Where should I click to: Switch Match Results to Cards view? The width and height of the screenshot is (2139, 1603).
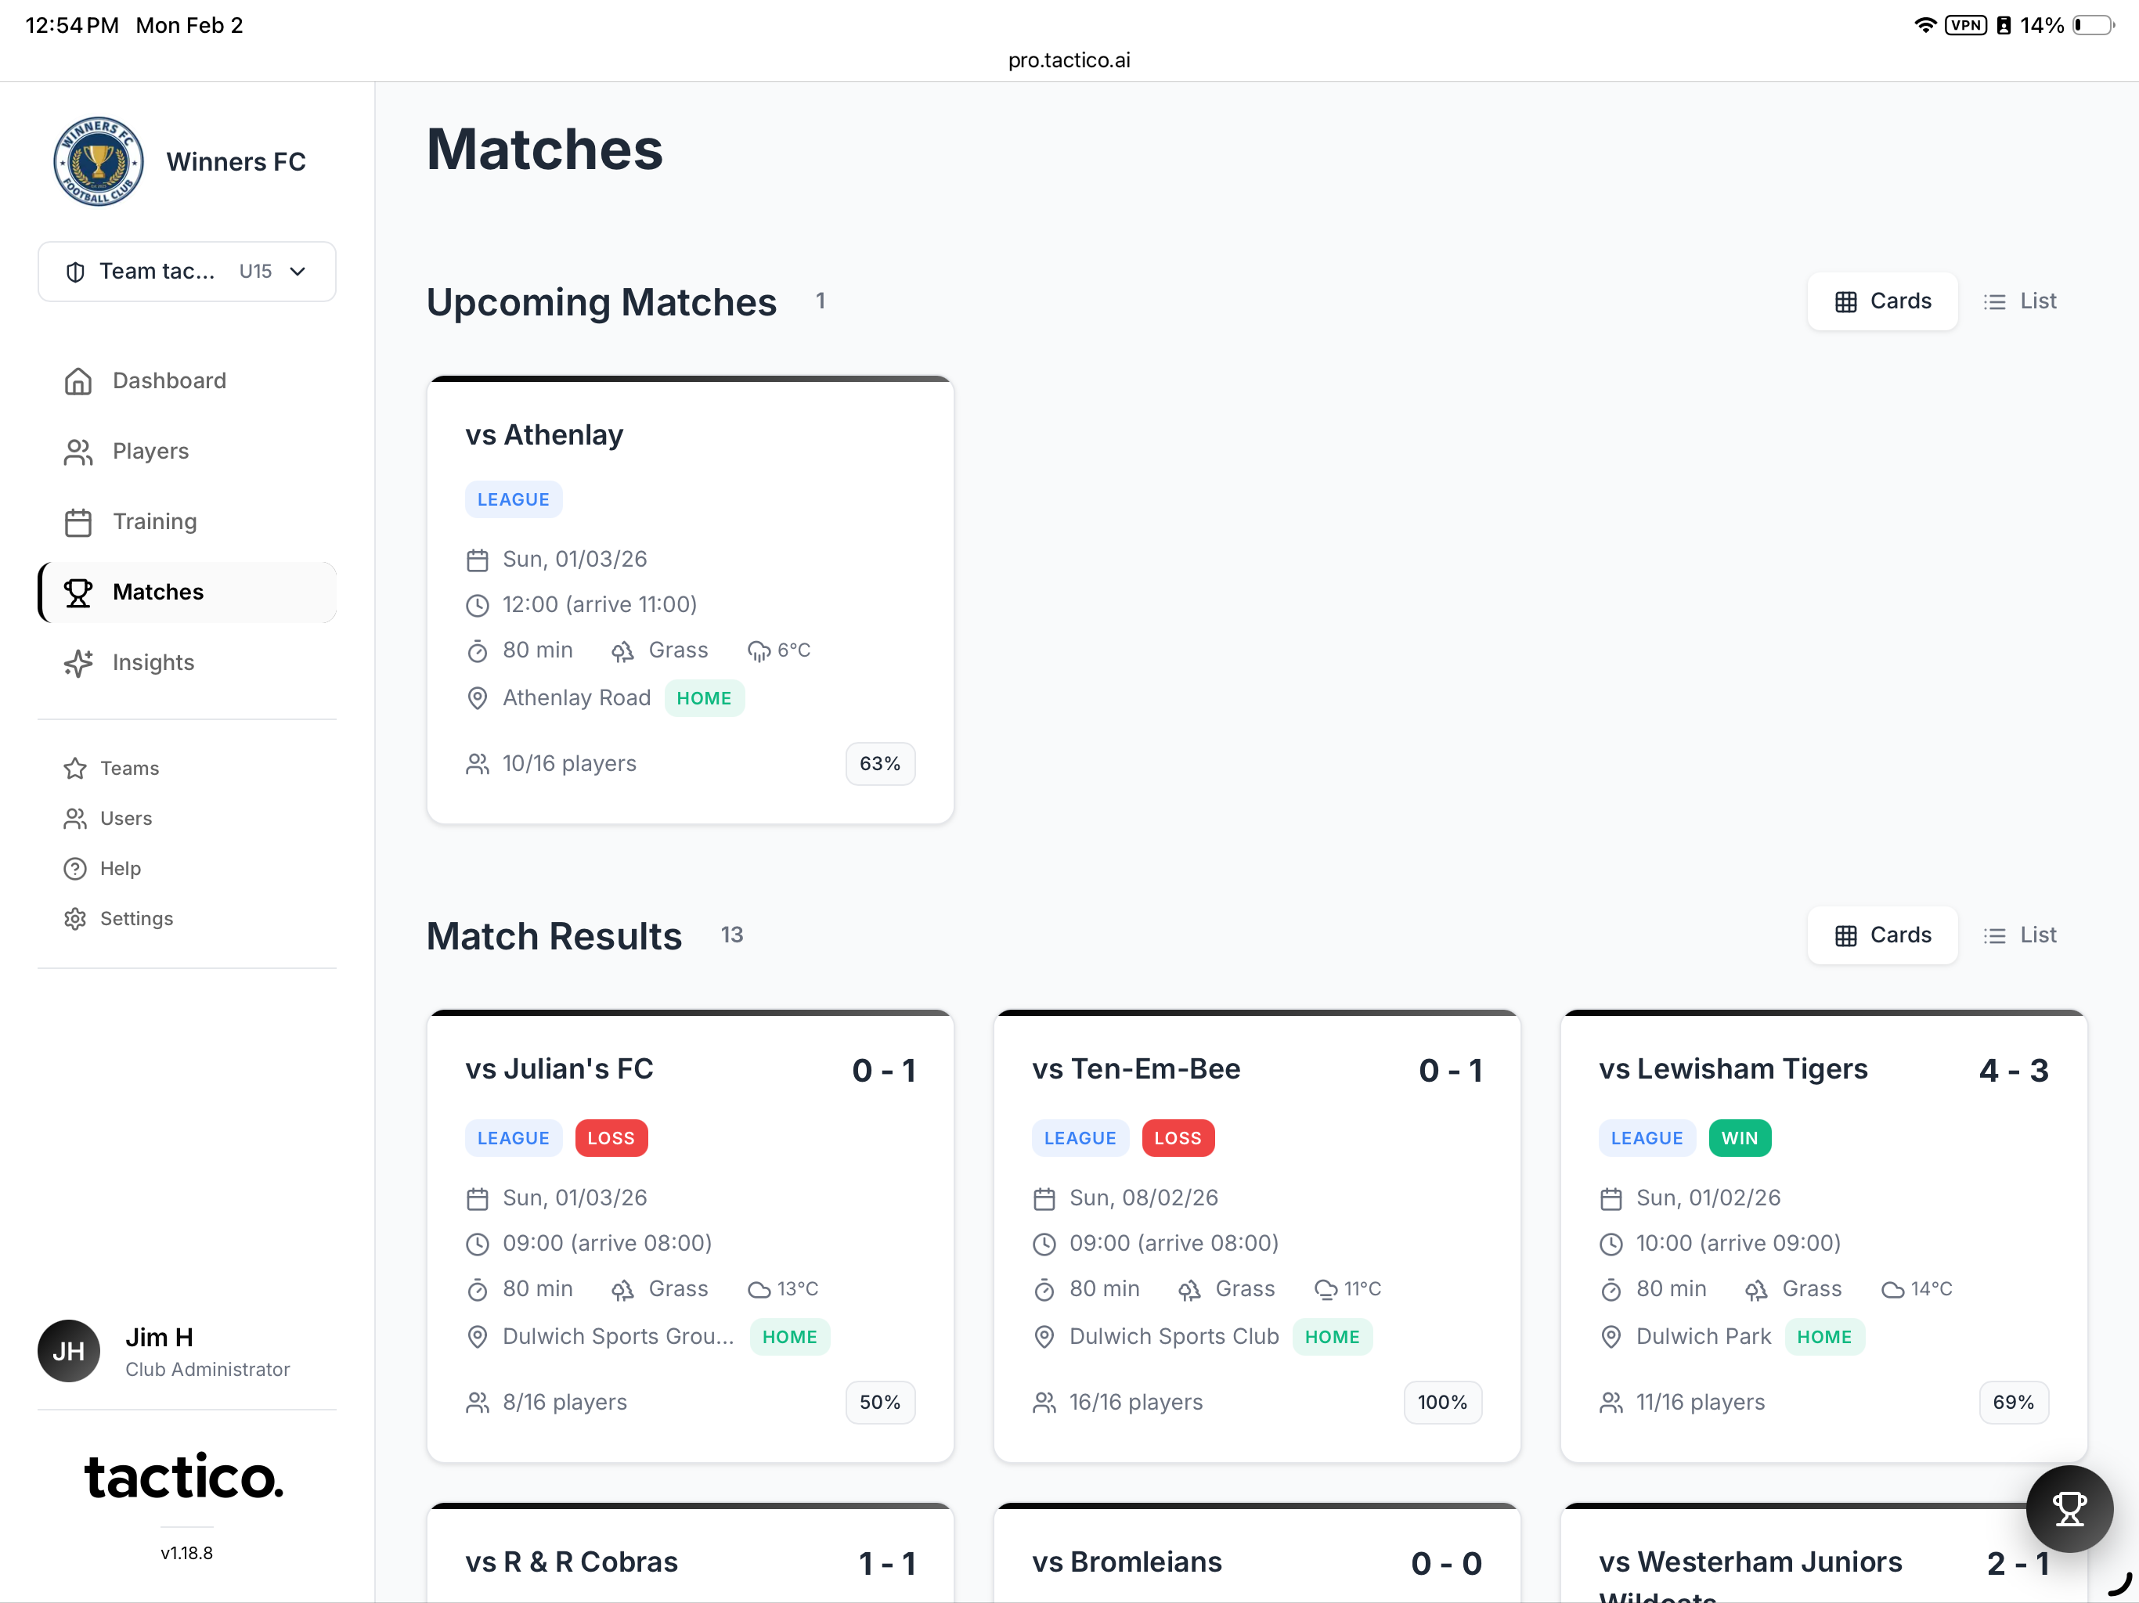click(1881, 935)
